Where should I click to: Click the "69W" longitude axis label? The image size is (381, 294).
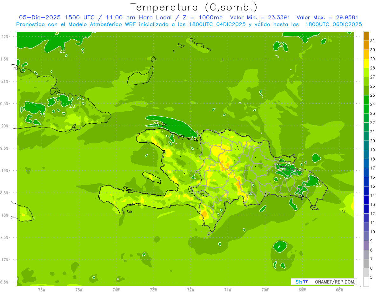(x=302, y=290)
